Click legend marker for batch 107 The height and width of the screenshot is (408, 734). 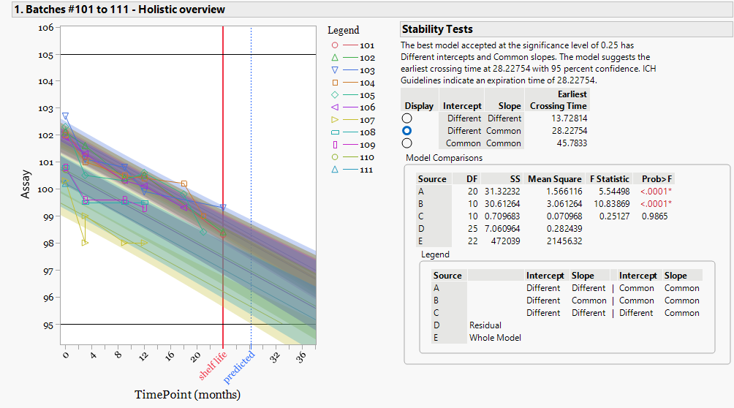335,120
